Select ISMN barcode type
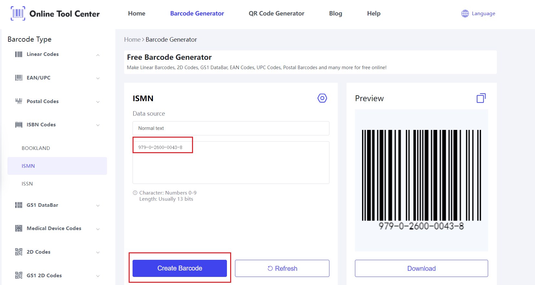The width and height of the screenshot is (535, 285). point(57,166)
